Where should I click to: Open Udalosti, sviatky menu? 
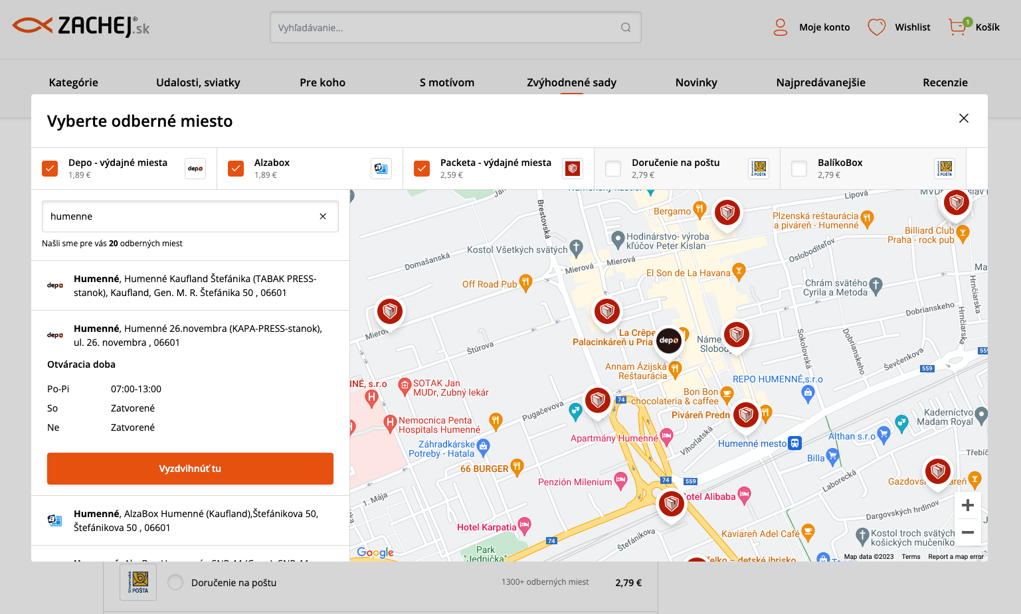click(198, 82)
